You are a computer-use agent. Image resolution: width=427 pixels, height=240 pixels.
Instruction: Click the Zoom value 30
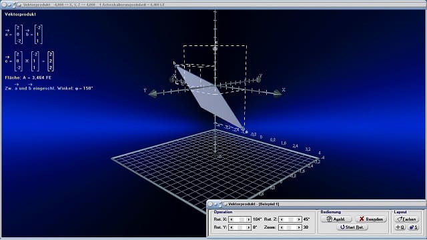(x=306, y=227)
